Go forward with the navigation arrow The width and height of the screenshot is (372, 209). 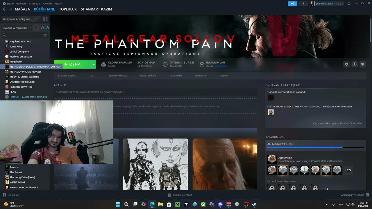(x=10, y=9)
